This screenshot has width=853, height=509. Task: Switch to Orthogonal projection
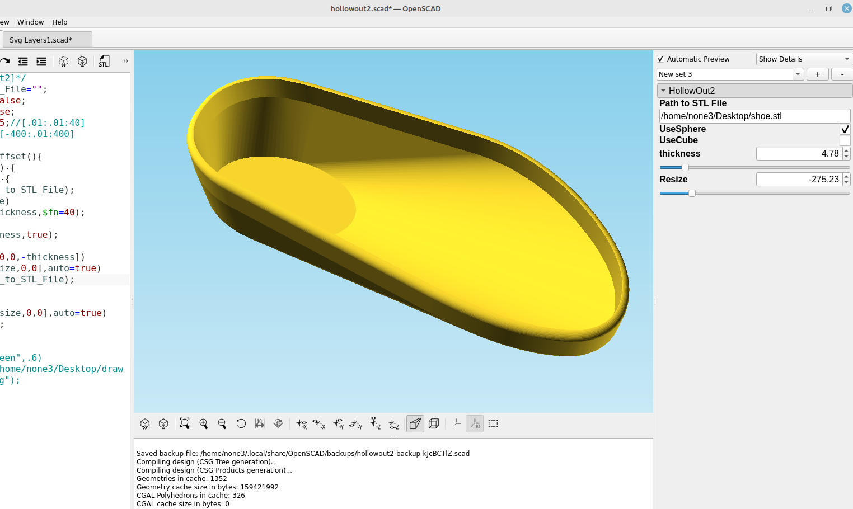(434, 423)
